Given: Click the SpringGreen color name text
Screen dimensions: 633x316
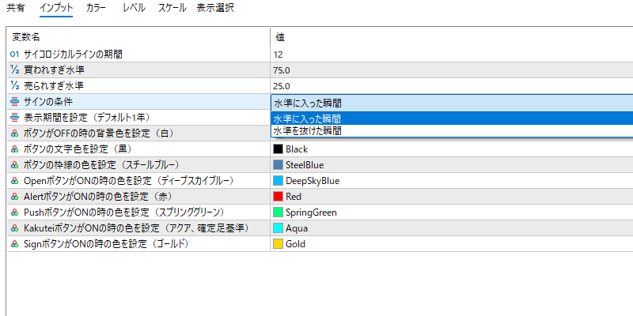Looking at the screenshot, I should tap(311, 213).
